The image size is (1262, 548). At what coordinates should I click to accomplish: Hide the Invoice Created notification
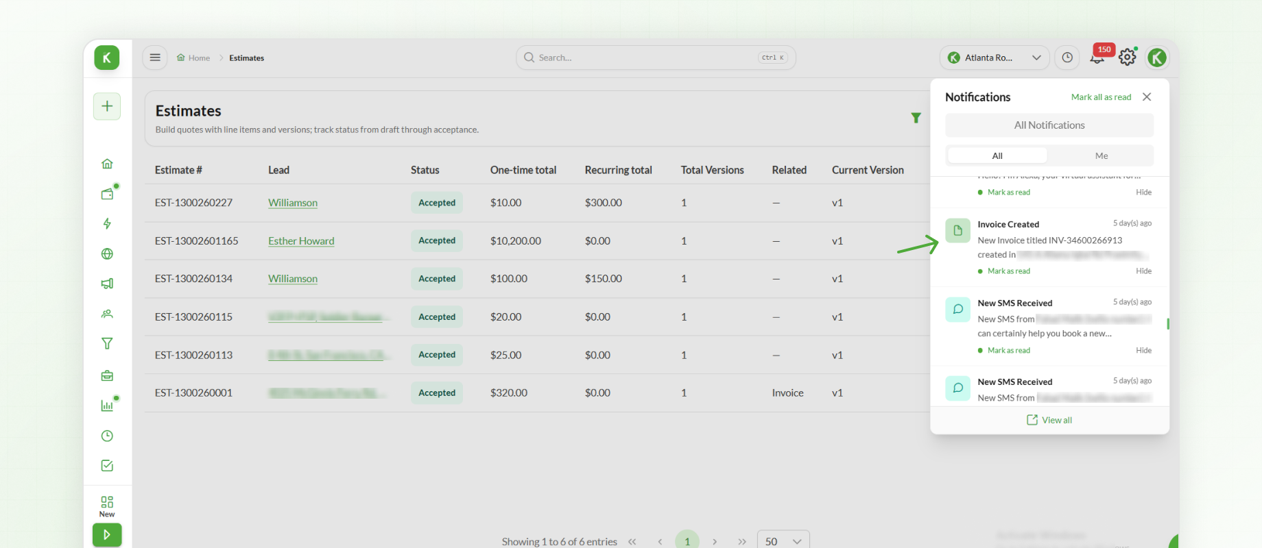(x=1143, y=271)
